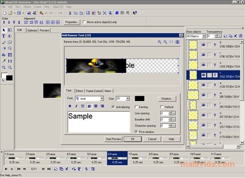Select the Paint brush tool

4,42
